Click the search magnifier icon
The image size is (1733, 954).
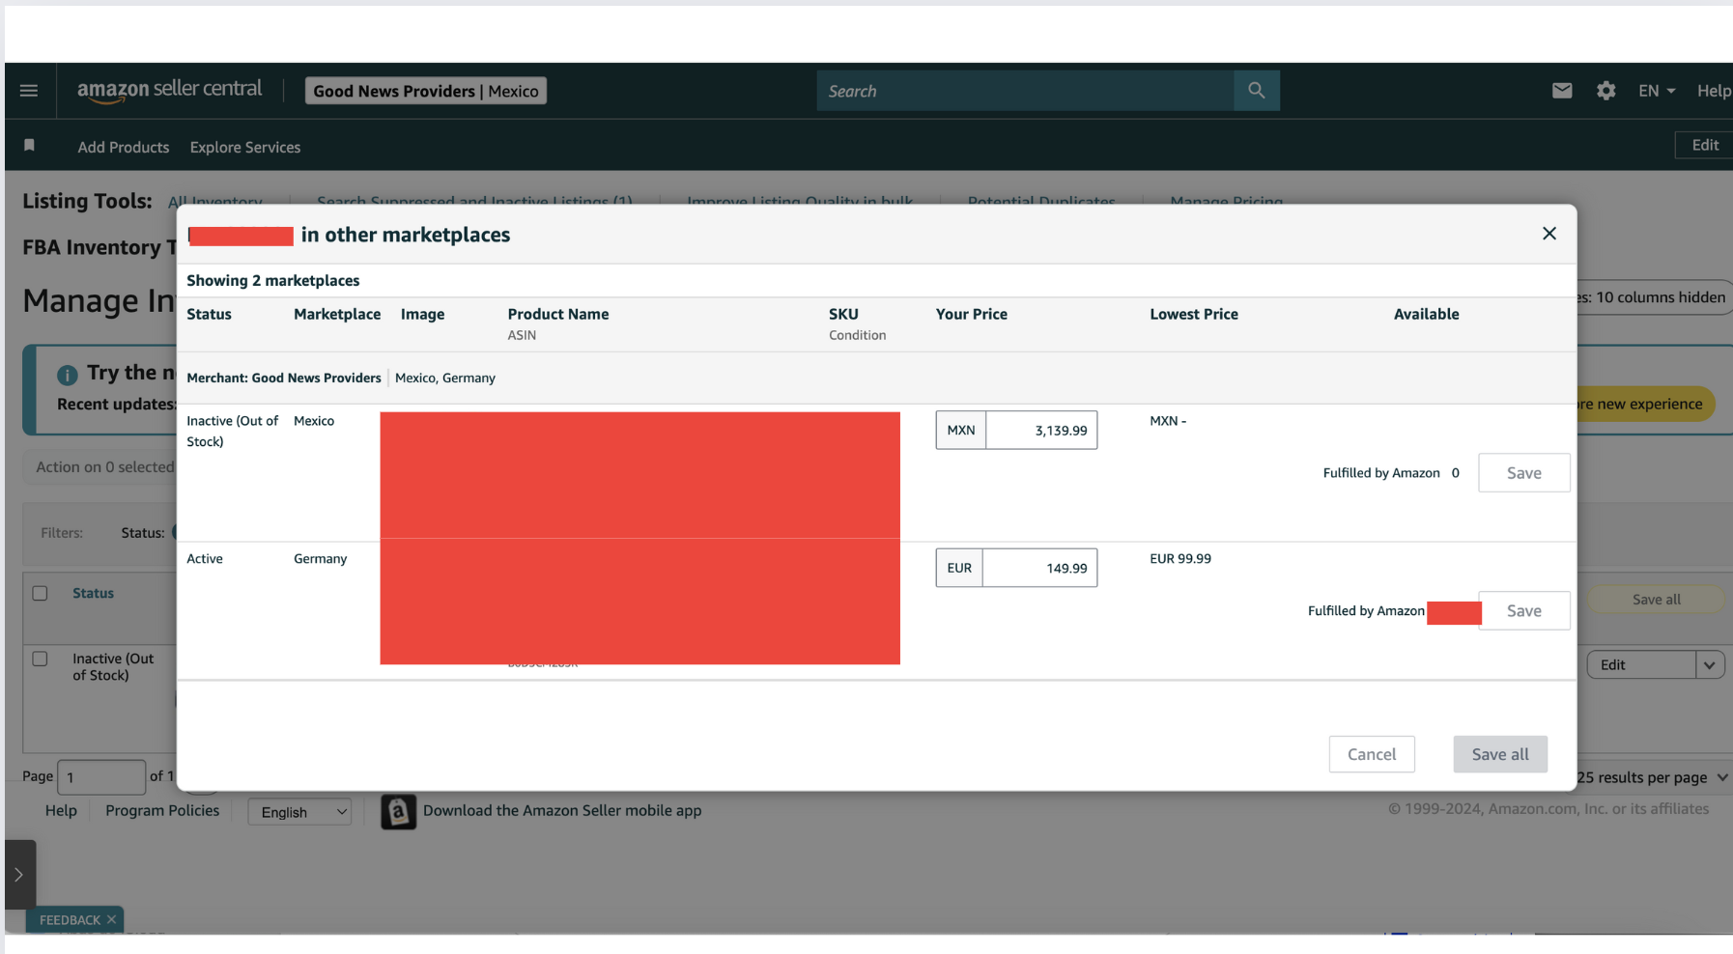pyautogui.click(x=1256, y=91)
